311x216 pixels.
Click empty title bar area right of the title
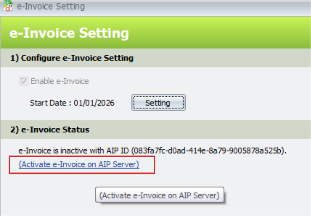click(197, 6)
